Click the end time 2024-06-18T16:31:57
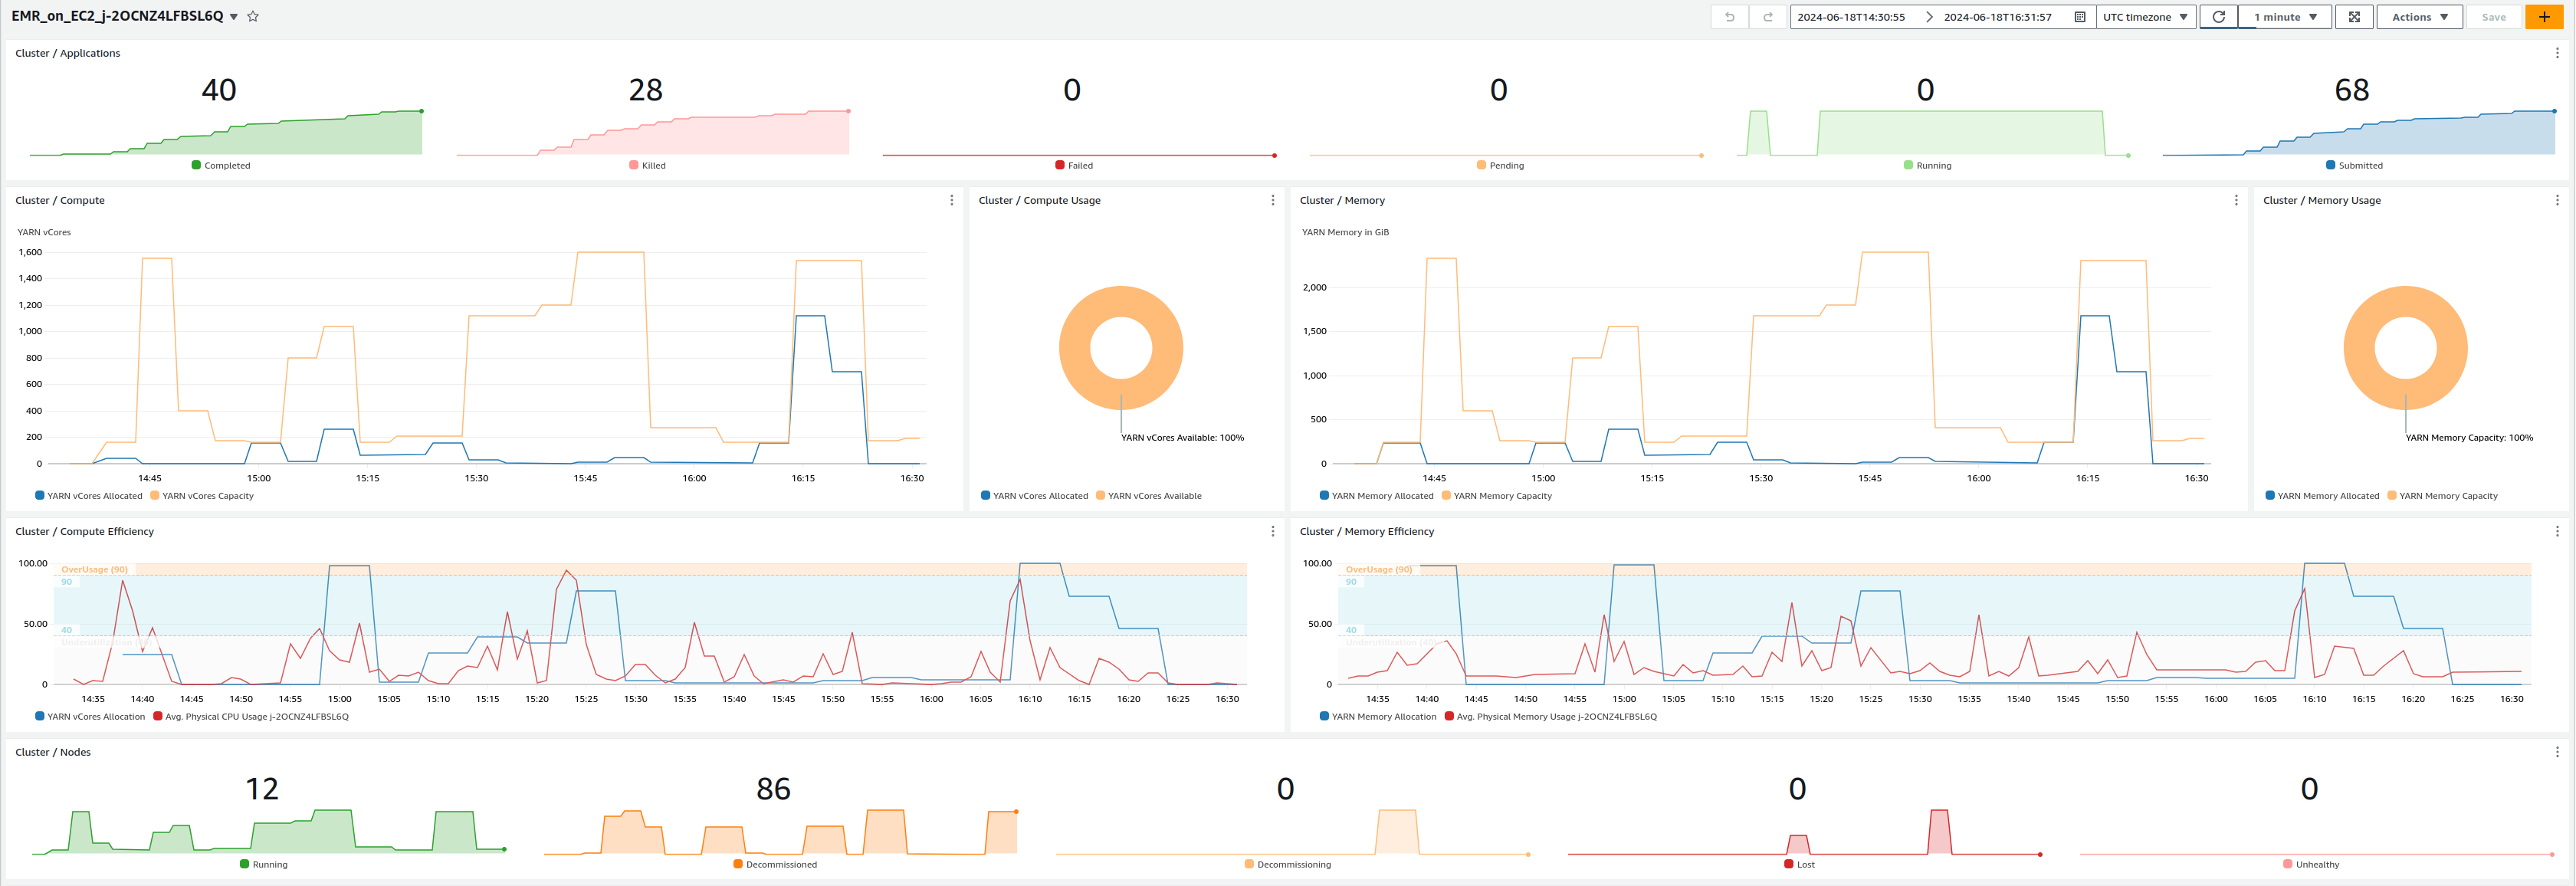This screenshot has width=2576, height=886. 1997,17
